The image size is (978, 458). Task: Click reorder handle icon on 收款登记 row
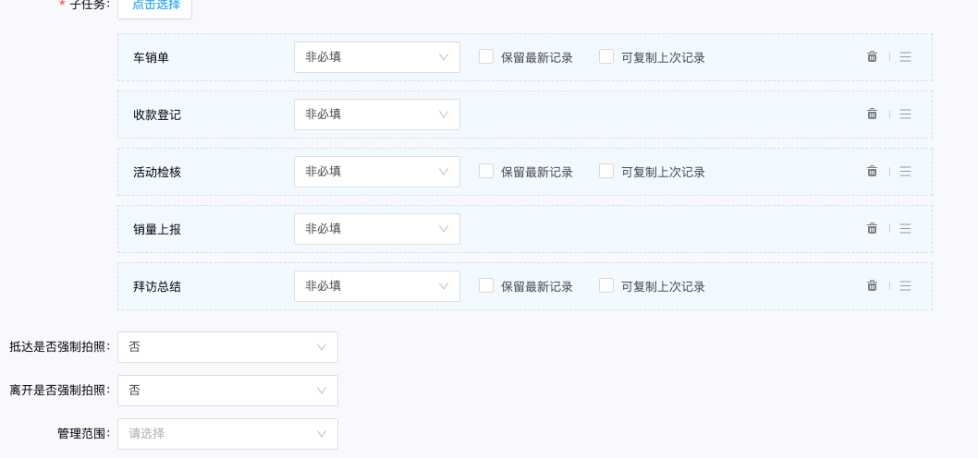click(905, 114)
